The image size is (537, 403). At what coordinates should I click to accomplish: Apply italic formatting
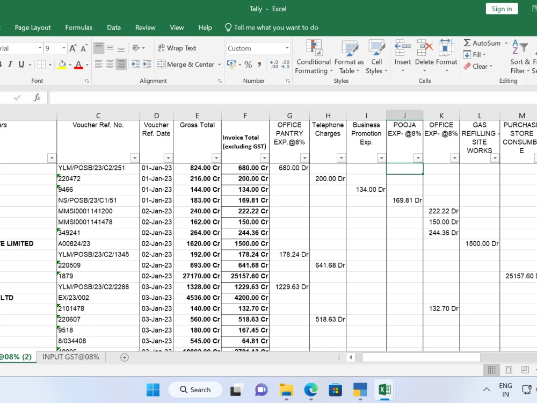click(10, 64)
